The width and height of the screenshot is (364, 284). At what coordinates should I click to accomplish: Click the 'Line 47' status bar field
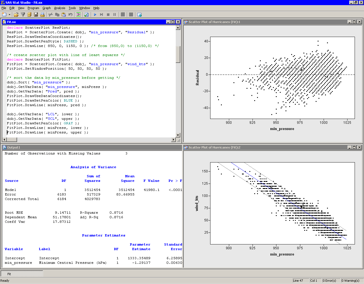tap(300, 281)
